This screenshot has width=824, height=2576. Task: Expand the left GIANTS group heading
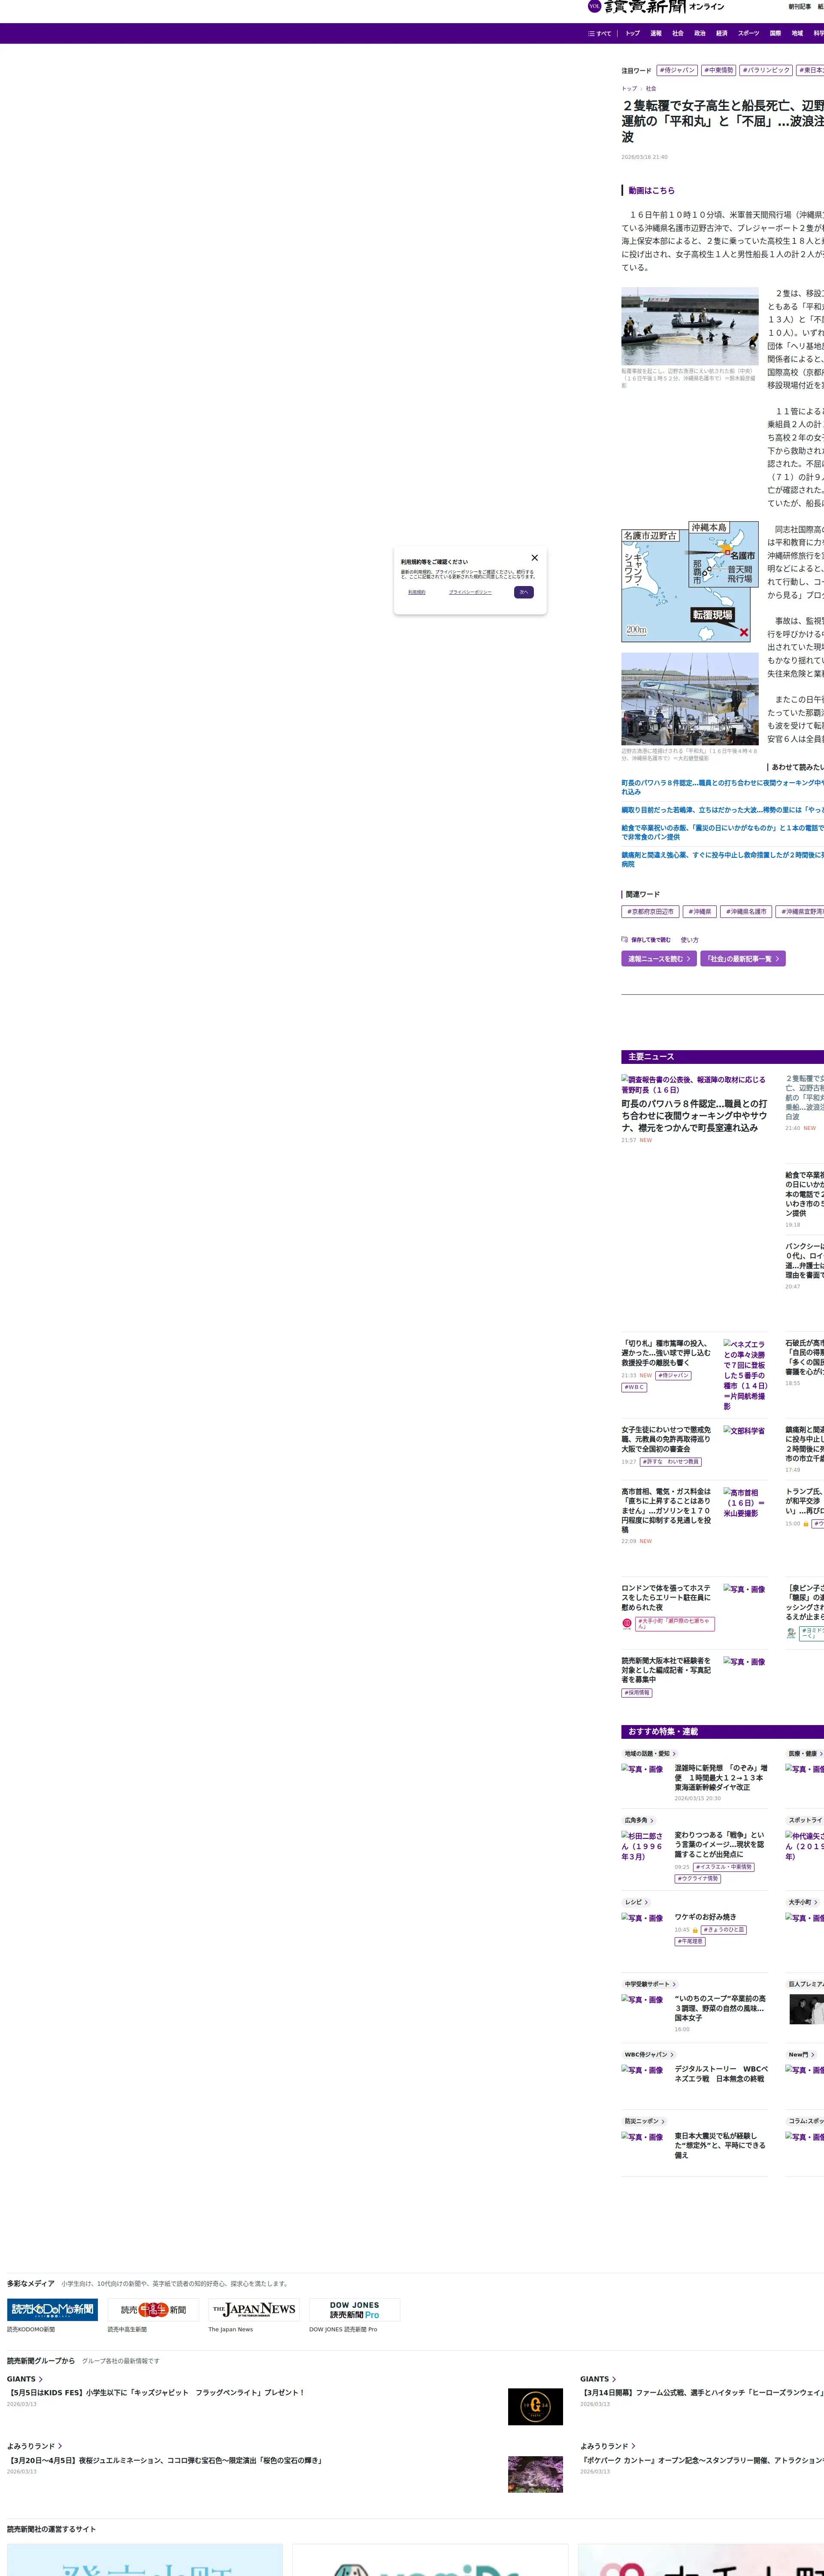pos(25,2379)
